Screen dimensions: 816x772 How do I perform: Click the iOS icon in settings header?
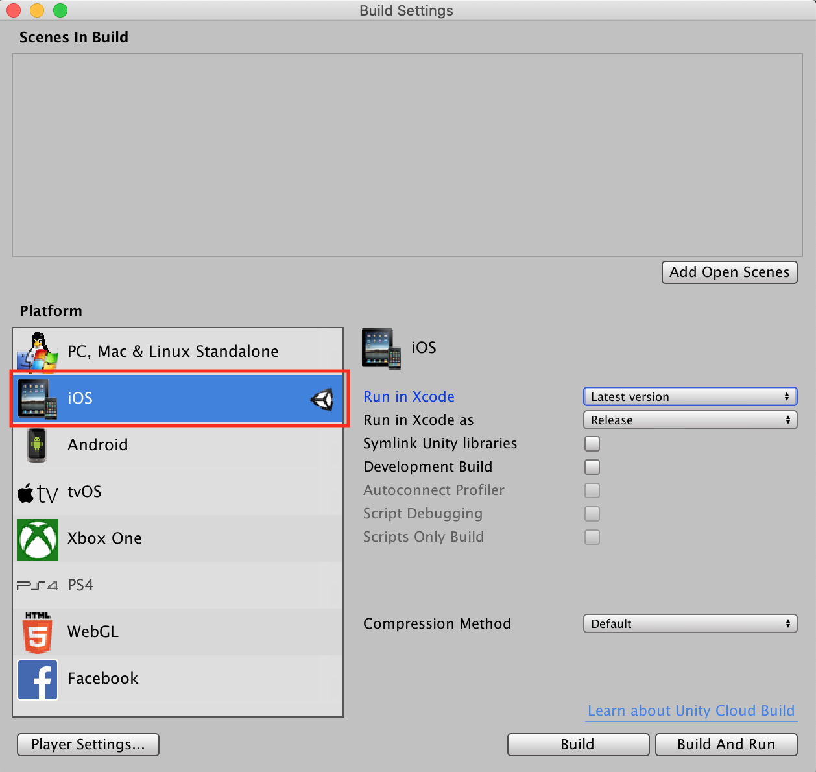(381, 348)
